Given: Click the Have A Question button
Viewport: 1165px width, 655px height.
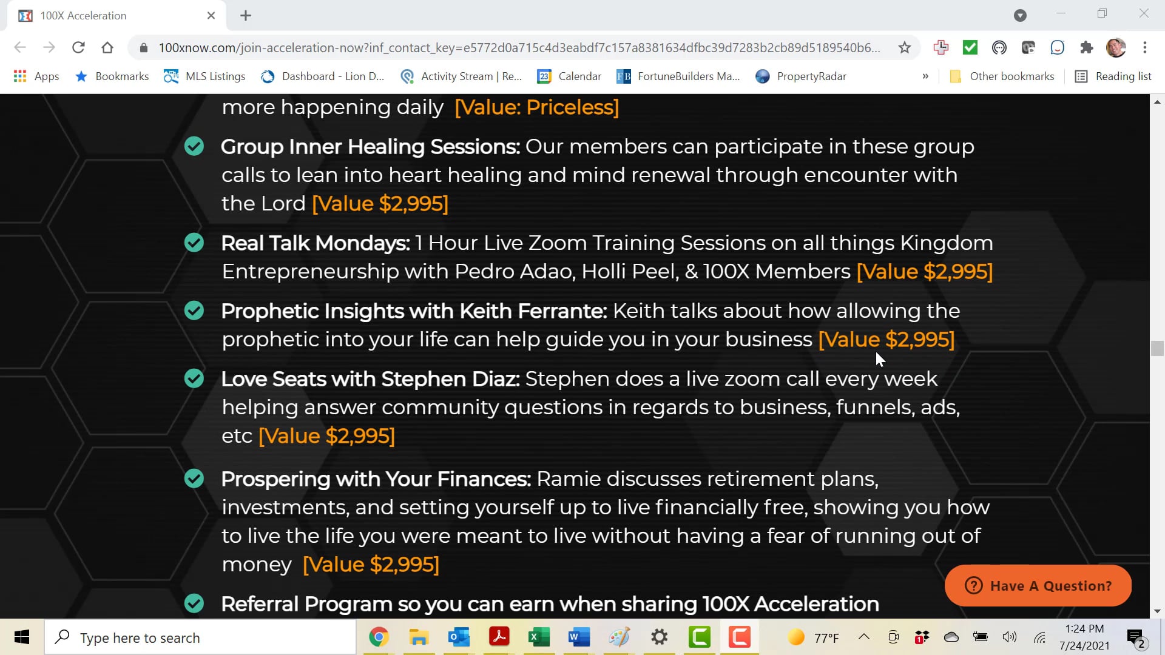Looking at the screenshot, I should click(1038, 585).
